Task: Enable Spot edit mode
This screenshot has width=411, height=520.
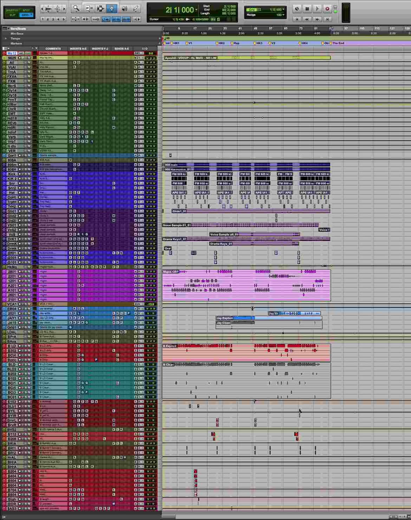Action: [26, 10]
